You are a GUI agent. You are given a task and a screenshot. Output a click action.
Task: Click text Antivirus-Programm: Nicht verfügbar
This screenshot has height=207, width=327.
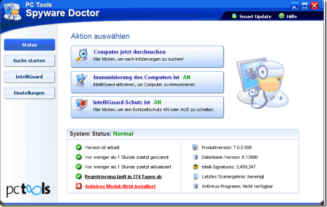coord(237,186)
